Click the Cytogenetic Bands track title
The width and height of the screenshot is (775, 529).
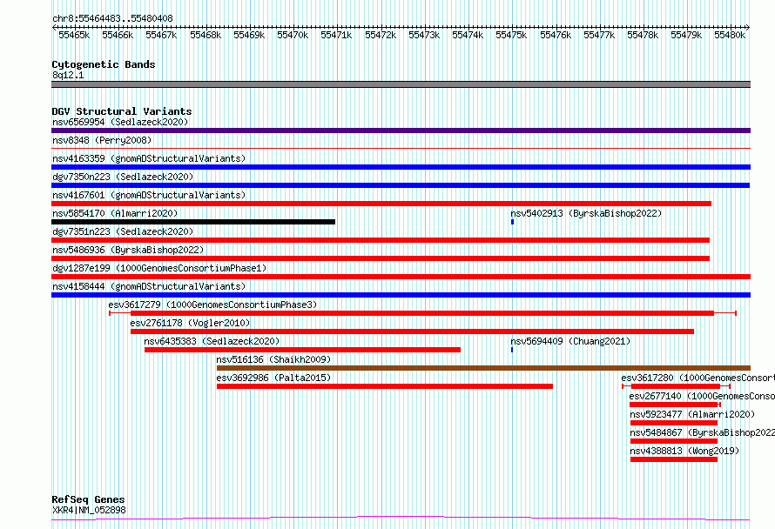pyautogui.click(x=104, y=64)
